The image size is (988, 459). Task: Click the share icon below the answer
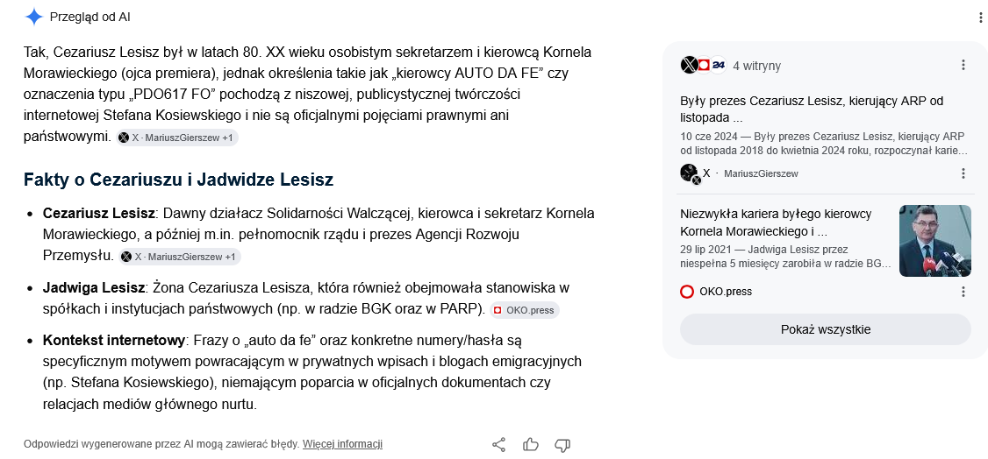coord(498,444)
